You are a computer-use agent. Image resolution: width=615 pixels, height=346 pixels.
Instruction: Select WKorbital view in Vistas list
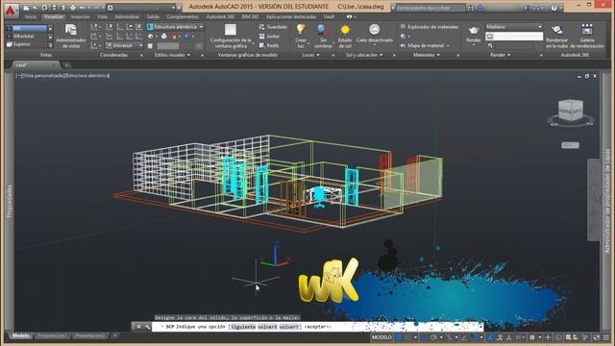click(27, 37)
